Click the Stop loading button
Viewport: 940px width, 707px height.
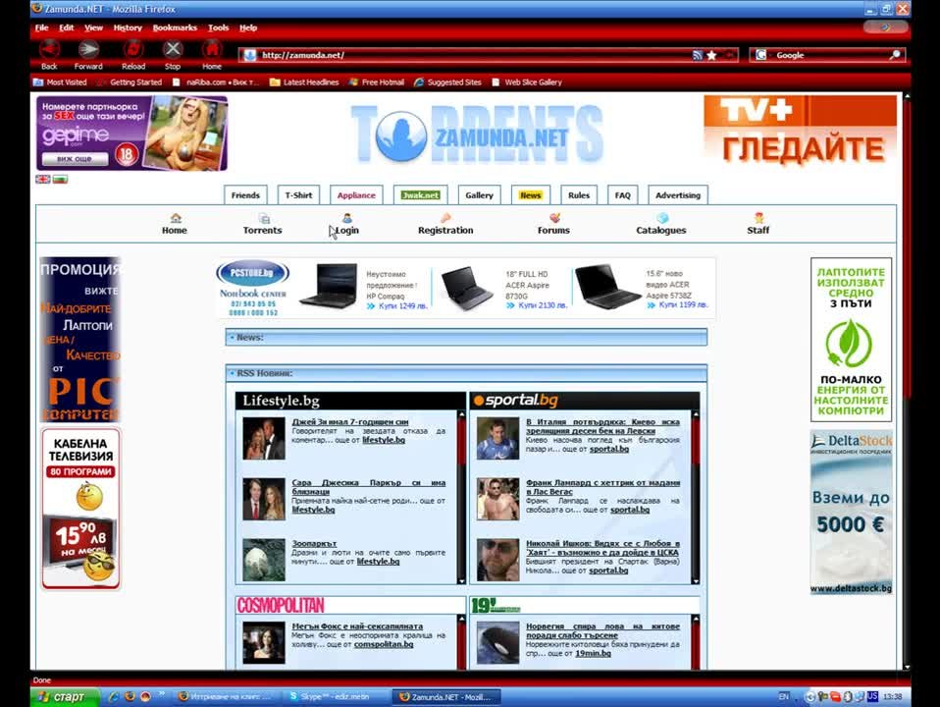(x=173, y=49)
